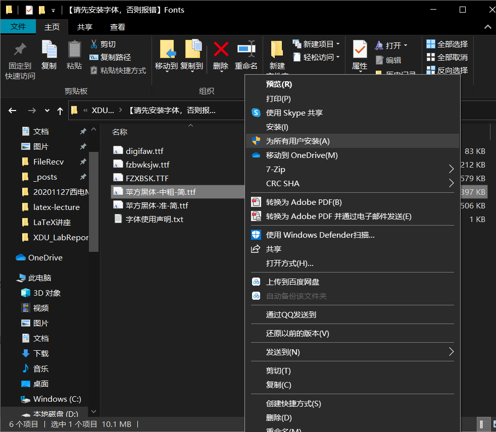The height and width of the screenshot is (432, 496).
Task: Open OneDrive in the navigation pane
Action: click(45, 257)
